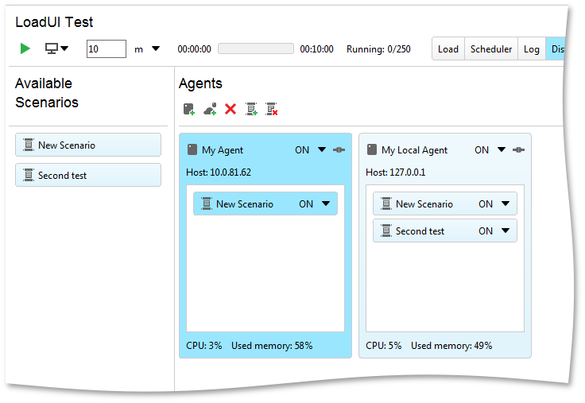The width and height of the screenshot is (585, 403).
Task: Click the My Agent server icon
Action: tap(192, 149)
